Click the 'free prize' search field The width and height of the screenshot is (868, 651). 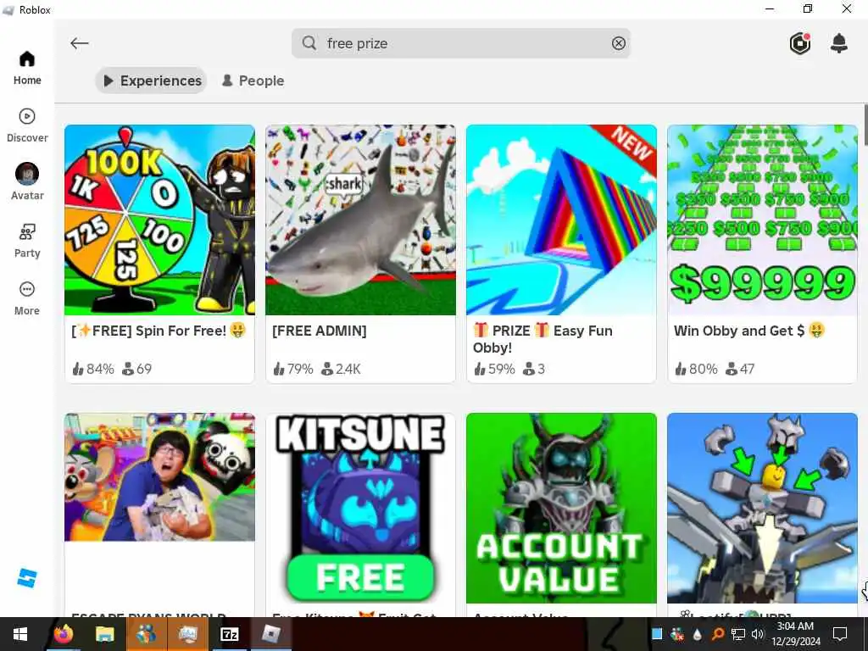coord(460,43)
